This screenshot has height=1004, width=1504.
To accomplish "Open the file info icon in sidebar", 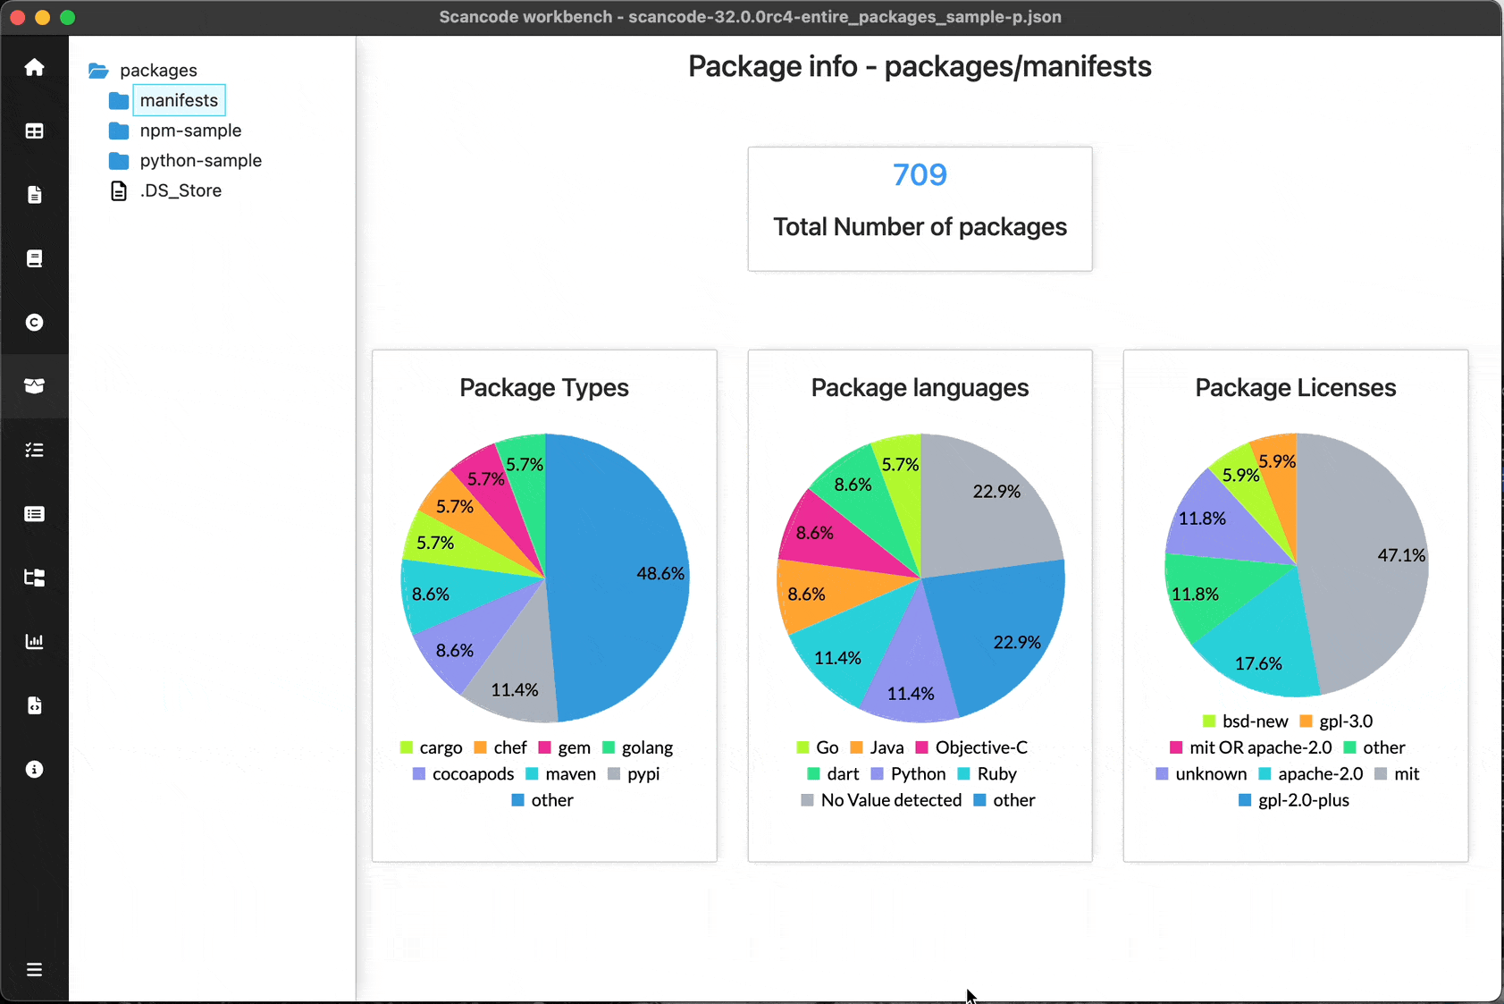I will [x=34, y=195].
